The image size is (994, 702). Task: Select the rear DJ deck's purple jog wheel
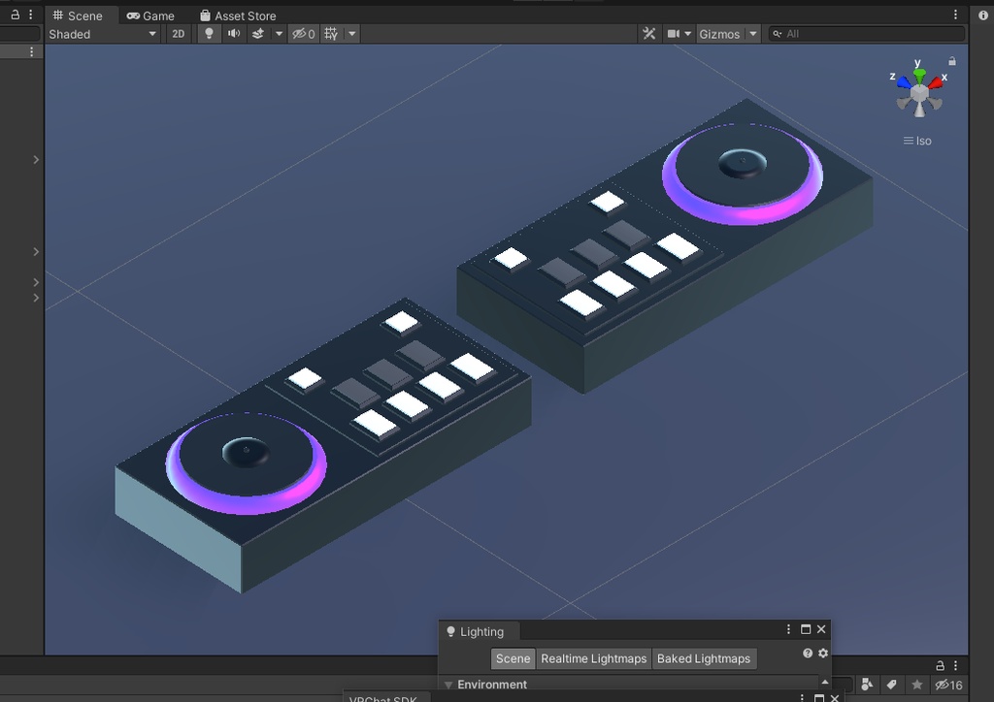click(x=743, y=175)
